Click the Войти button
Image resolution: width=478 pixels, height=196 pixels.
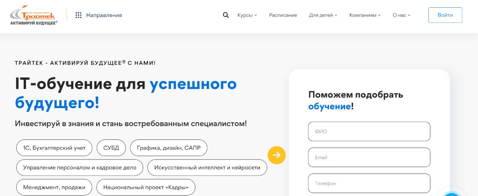[x=445, y=15]
